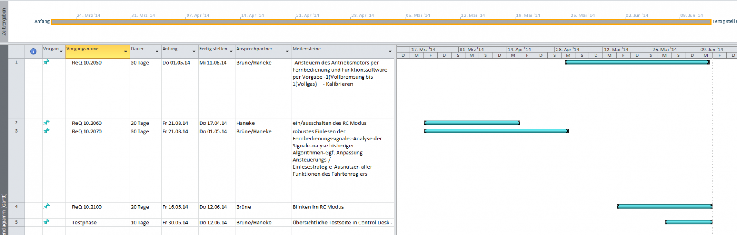Select the ReQ 10.2050 Gantt bar
Viewport: 737px width, 235px height.
click(x=637, y=62)
